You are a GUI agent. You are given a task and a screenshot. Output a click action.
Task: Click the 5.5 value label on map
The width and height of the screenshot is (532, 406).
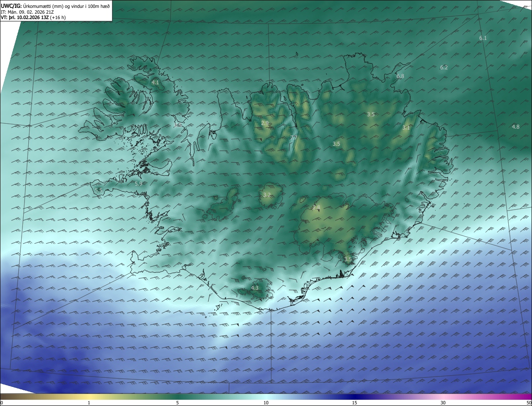click(99, 190)
